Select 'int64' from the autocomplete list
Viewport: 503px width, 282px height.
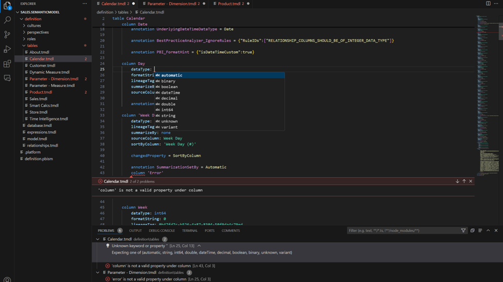point(167,109)
